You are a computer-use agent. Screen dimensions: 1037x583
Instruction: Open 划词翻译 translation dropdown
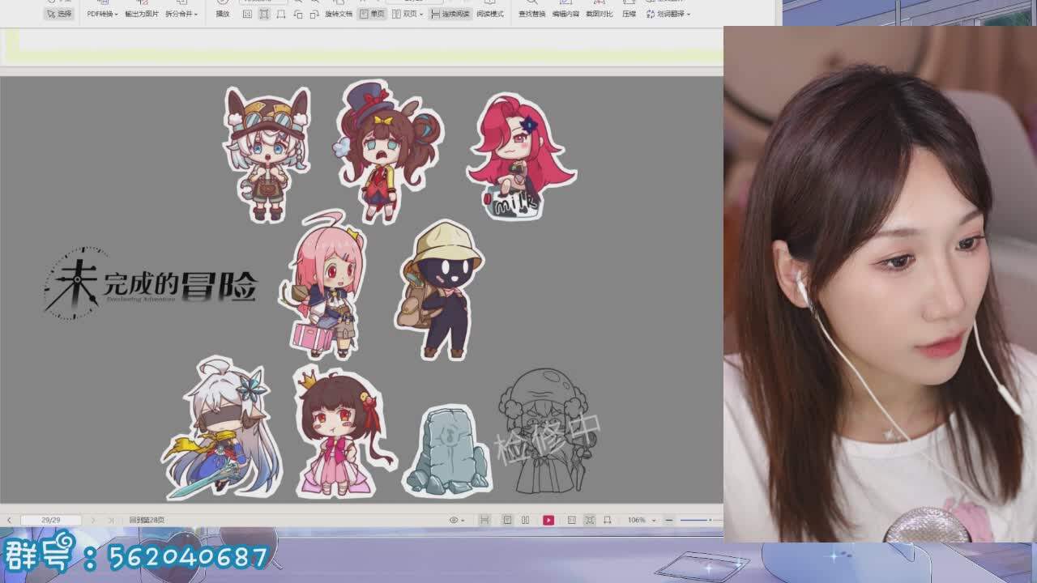tap(668, 14)
